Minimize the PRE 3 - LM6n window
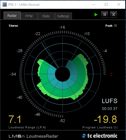 click(x=94, y=4)
